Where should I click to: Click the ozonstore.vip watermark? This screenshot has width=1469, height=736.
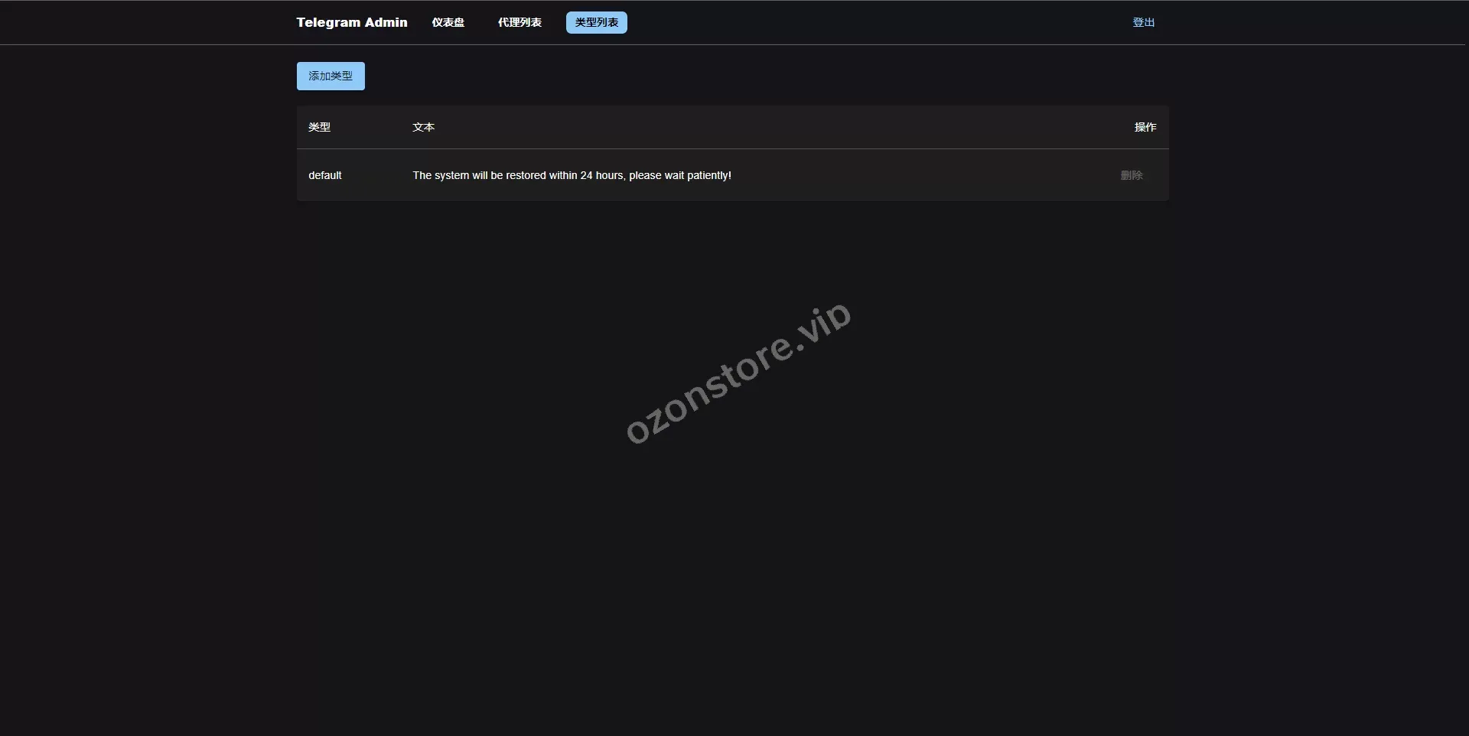pyautogui.click(x=738, y=373)
